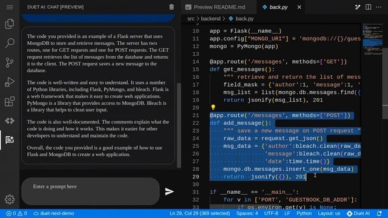Viewport: 388px width, 218px height.
Task: Click the field_mask code line
Action: click(292, 85)
